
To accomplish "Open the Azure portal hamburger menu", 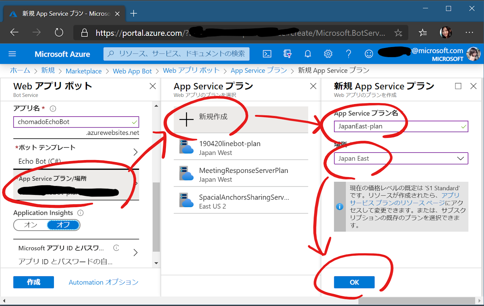I will [x=12, y=54].
